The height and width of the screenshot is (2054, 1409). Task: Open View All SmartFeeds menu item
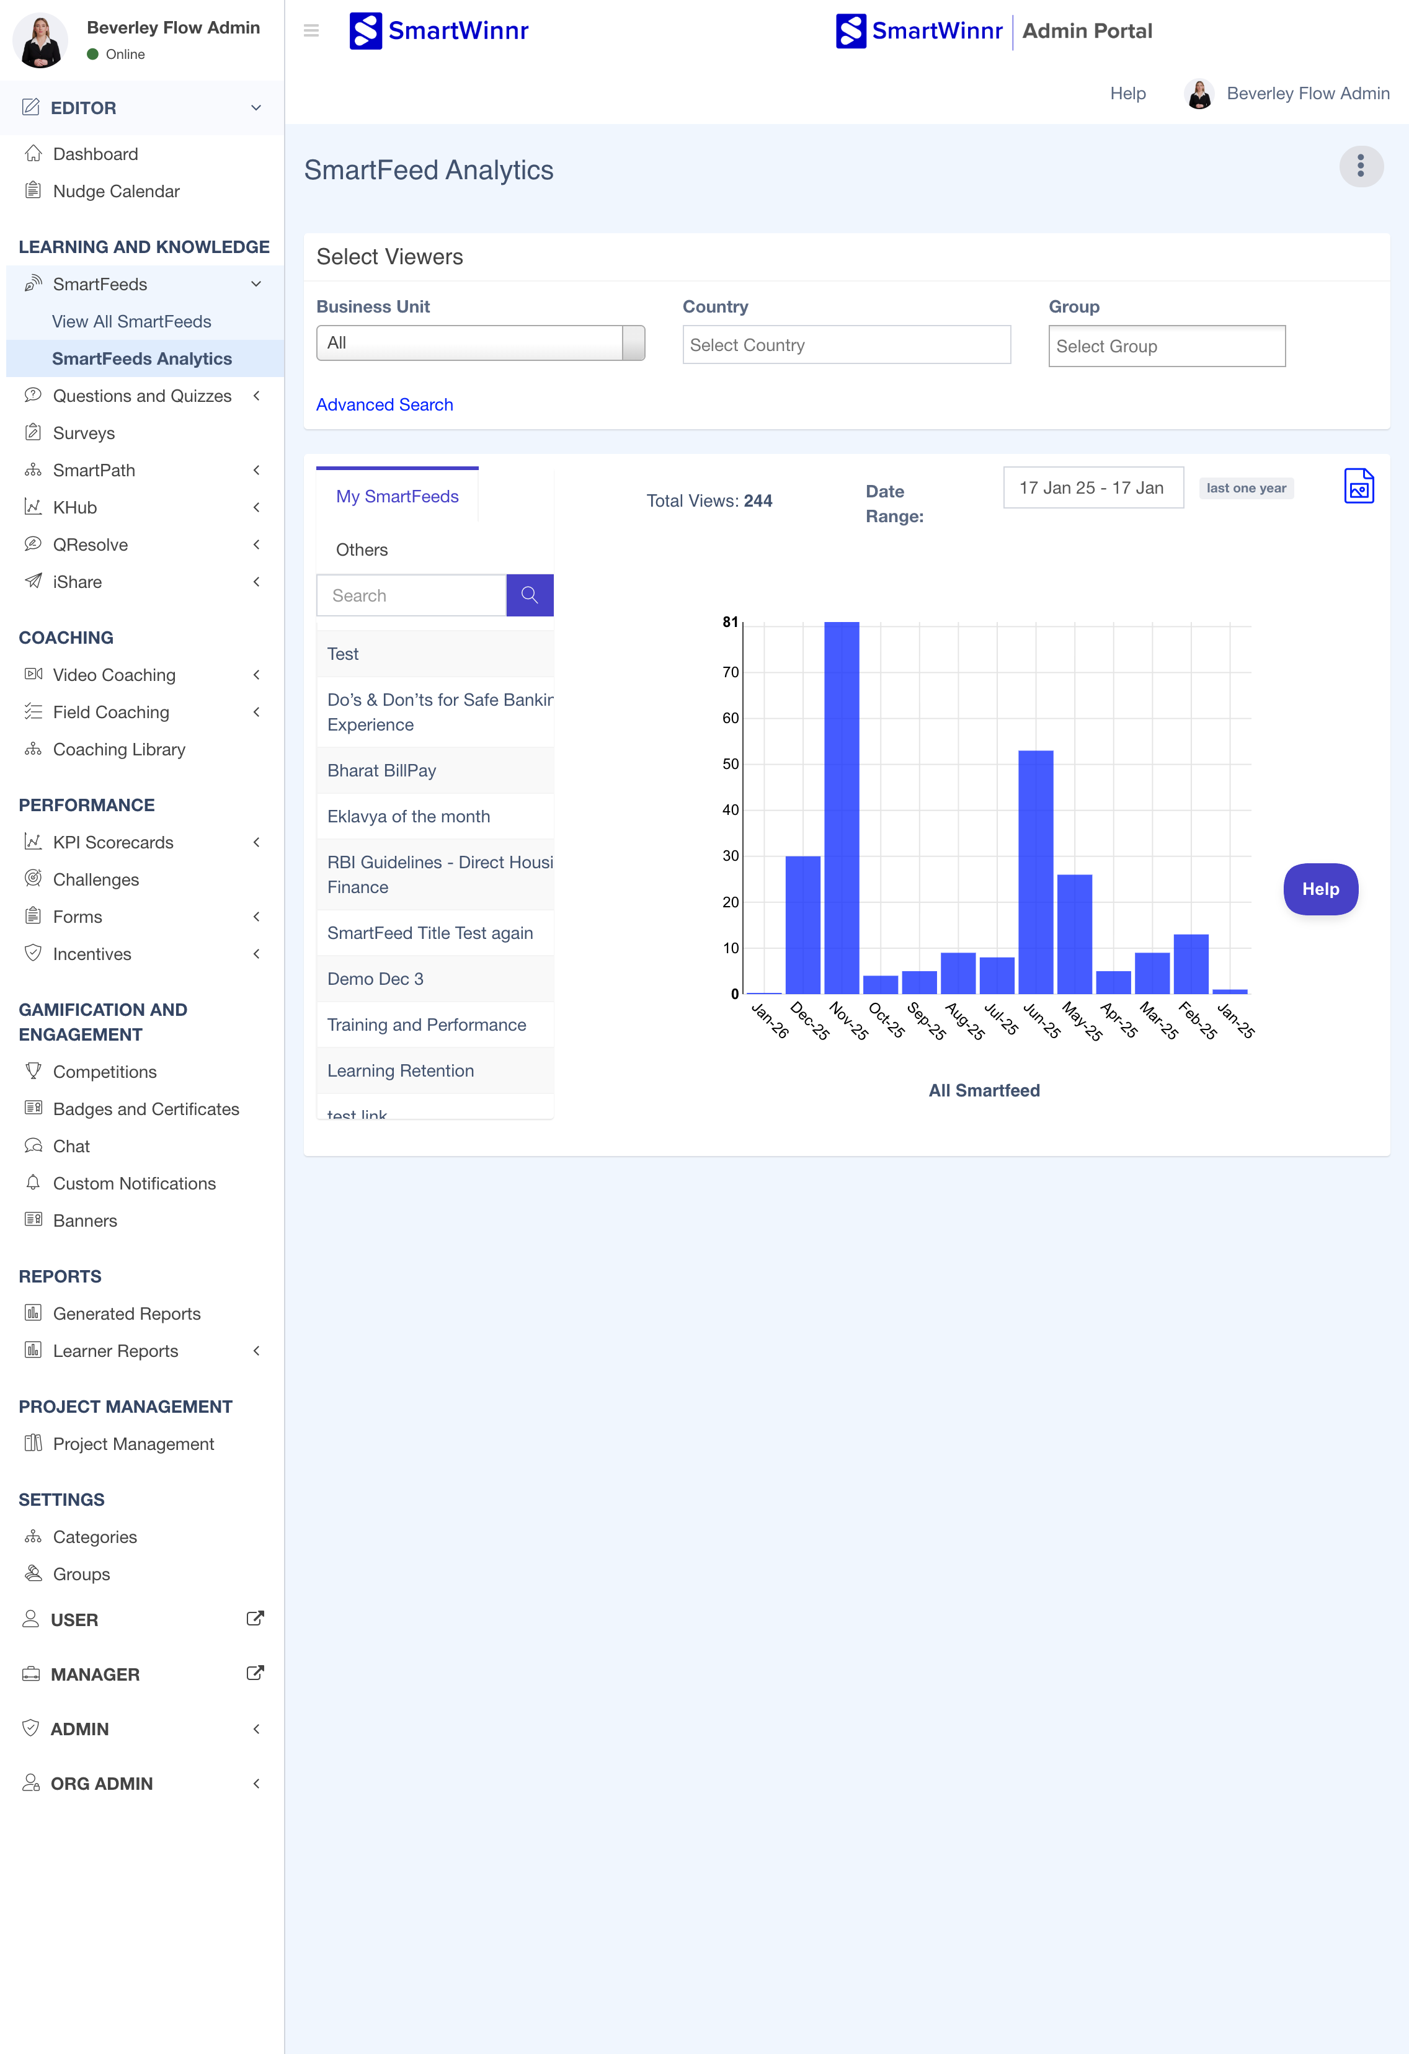[x=131, y=322]
